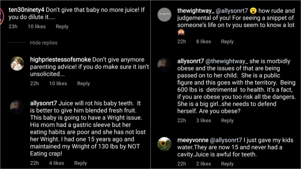View 10 likes on highpriestessofsmoke's comment

[x=58, y=83]
